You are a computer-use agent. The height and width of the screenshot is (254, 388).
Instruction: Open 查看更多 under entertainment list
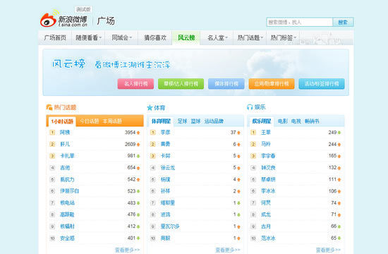tap(328, 250)
